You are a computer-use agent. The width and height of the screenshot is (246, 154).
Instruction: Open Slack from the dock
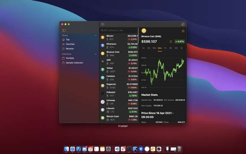tap(123, 149)
